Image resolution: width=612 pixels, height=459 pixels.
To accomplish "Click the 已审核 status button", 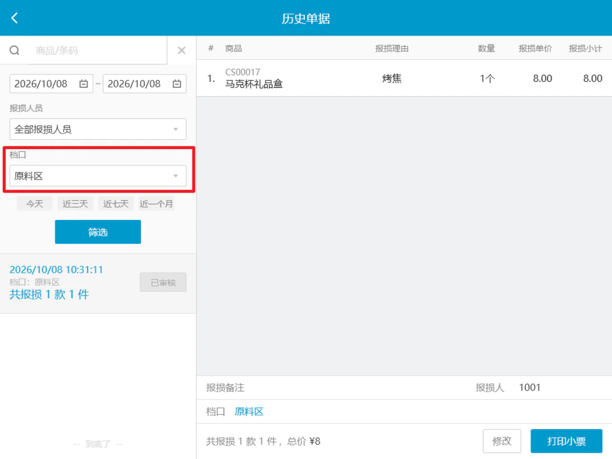I will point(163,283).
